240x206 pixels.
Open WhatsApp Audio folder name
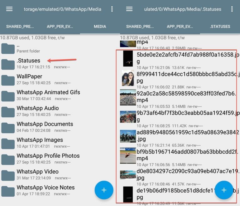37,108
